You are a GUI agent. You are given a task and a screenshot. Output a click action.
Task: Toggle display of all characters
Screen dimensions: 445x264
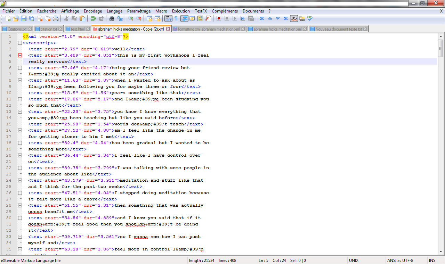coord(177,18)
